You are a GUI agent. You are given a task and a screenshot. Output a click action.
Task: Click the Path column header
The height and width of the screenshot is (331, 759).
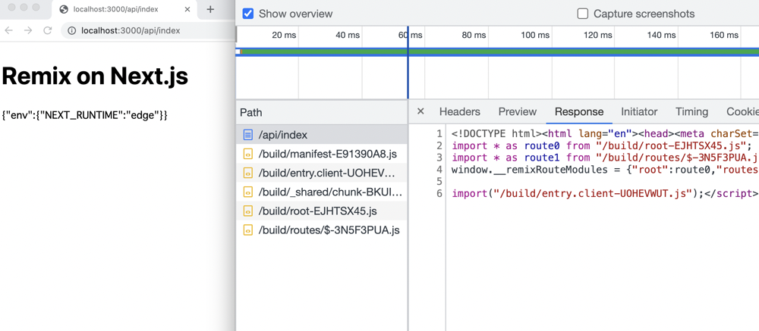(x=321, y=113)
